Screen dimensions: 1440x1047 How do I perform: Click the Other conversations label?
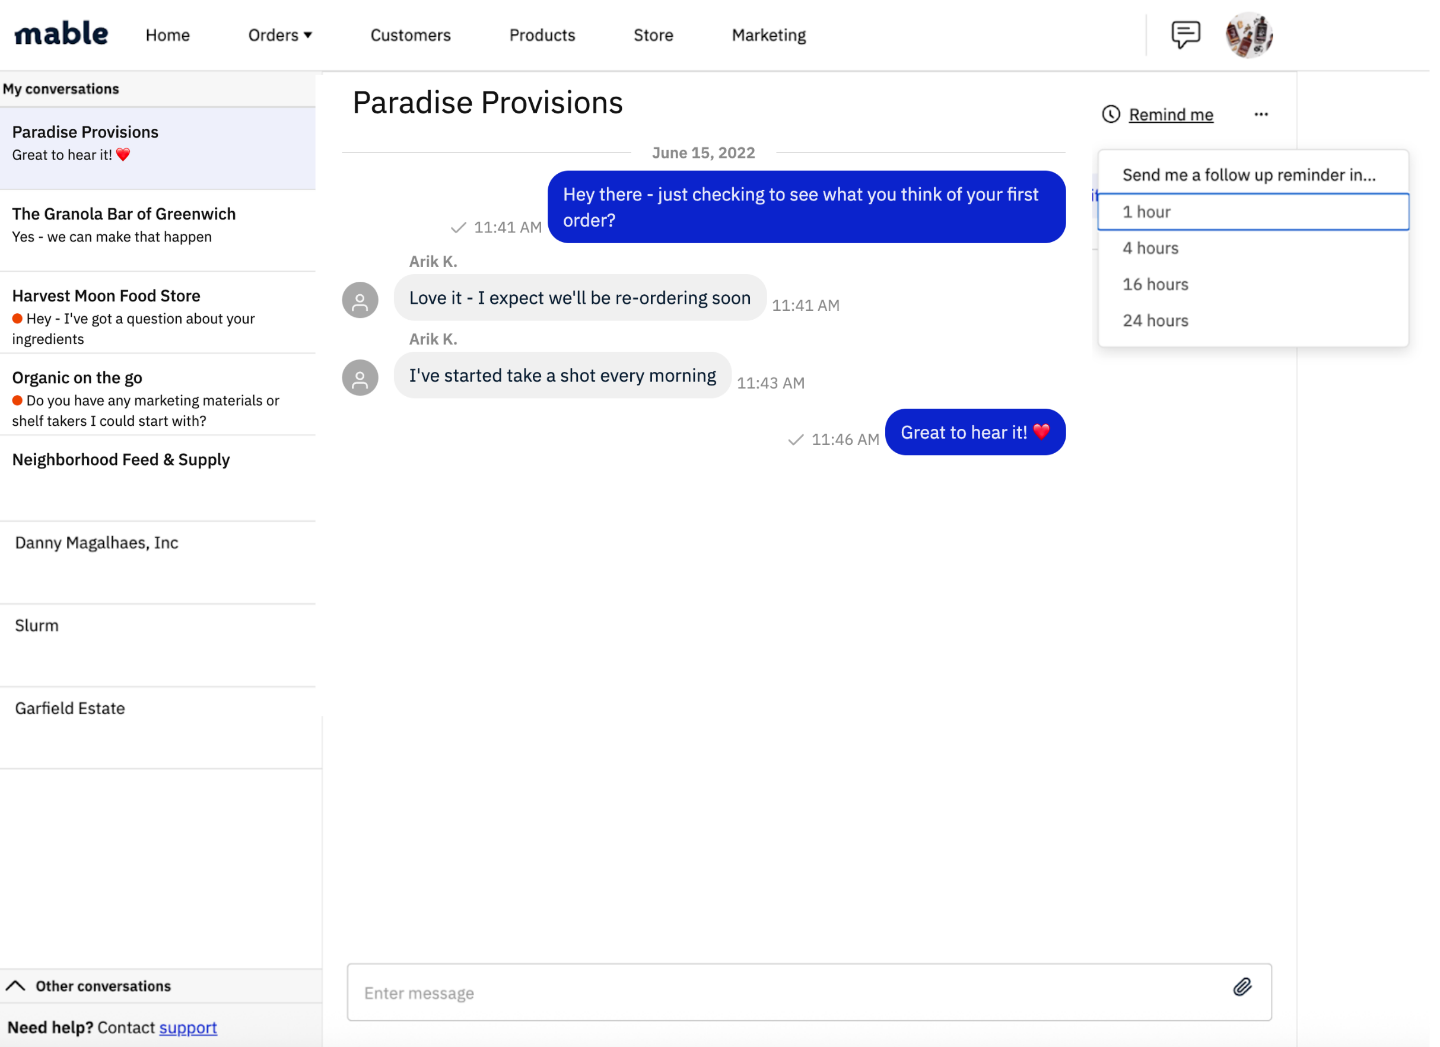click(103, 986)
